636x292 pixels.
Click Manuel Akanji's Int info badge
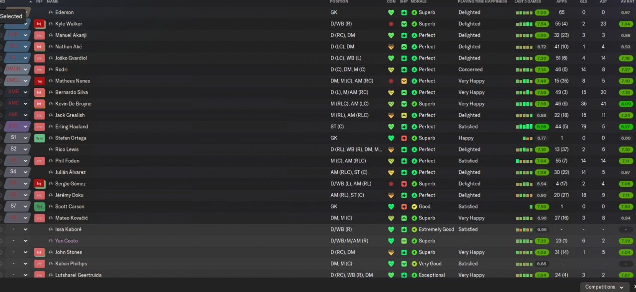tap(39, 35)
